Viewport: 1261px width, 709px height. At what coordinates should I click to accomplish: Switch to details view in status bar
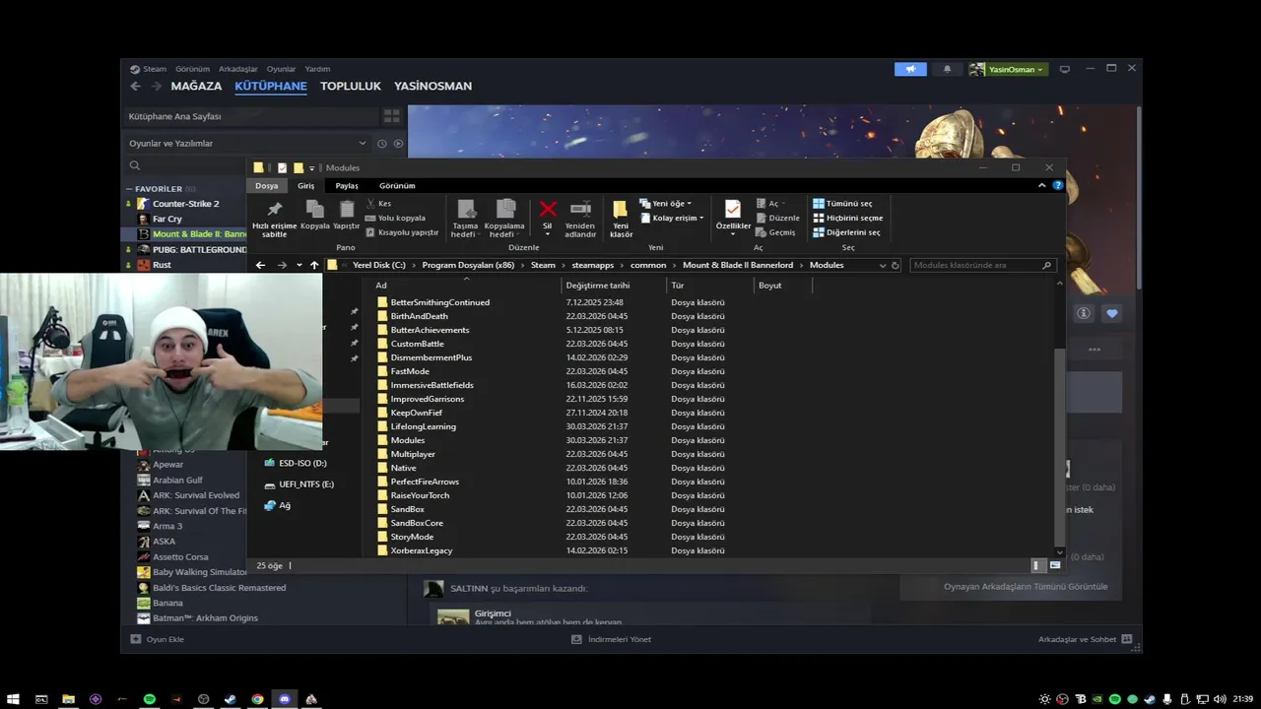point(1038,565)
